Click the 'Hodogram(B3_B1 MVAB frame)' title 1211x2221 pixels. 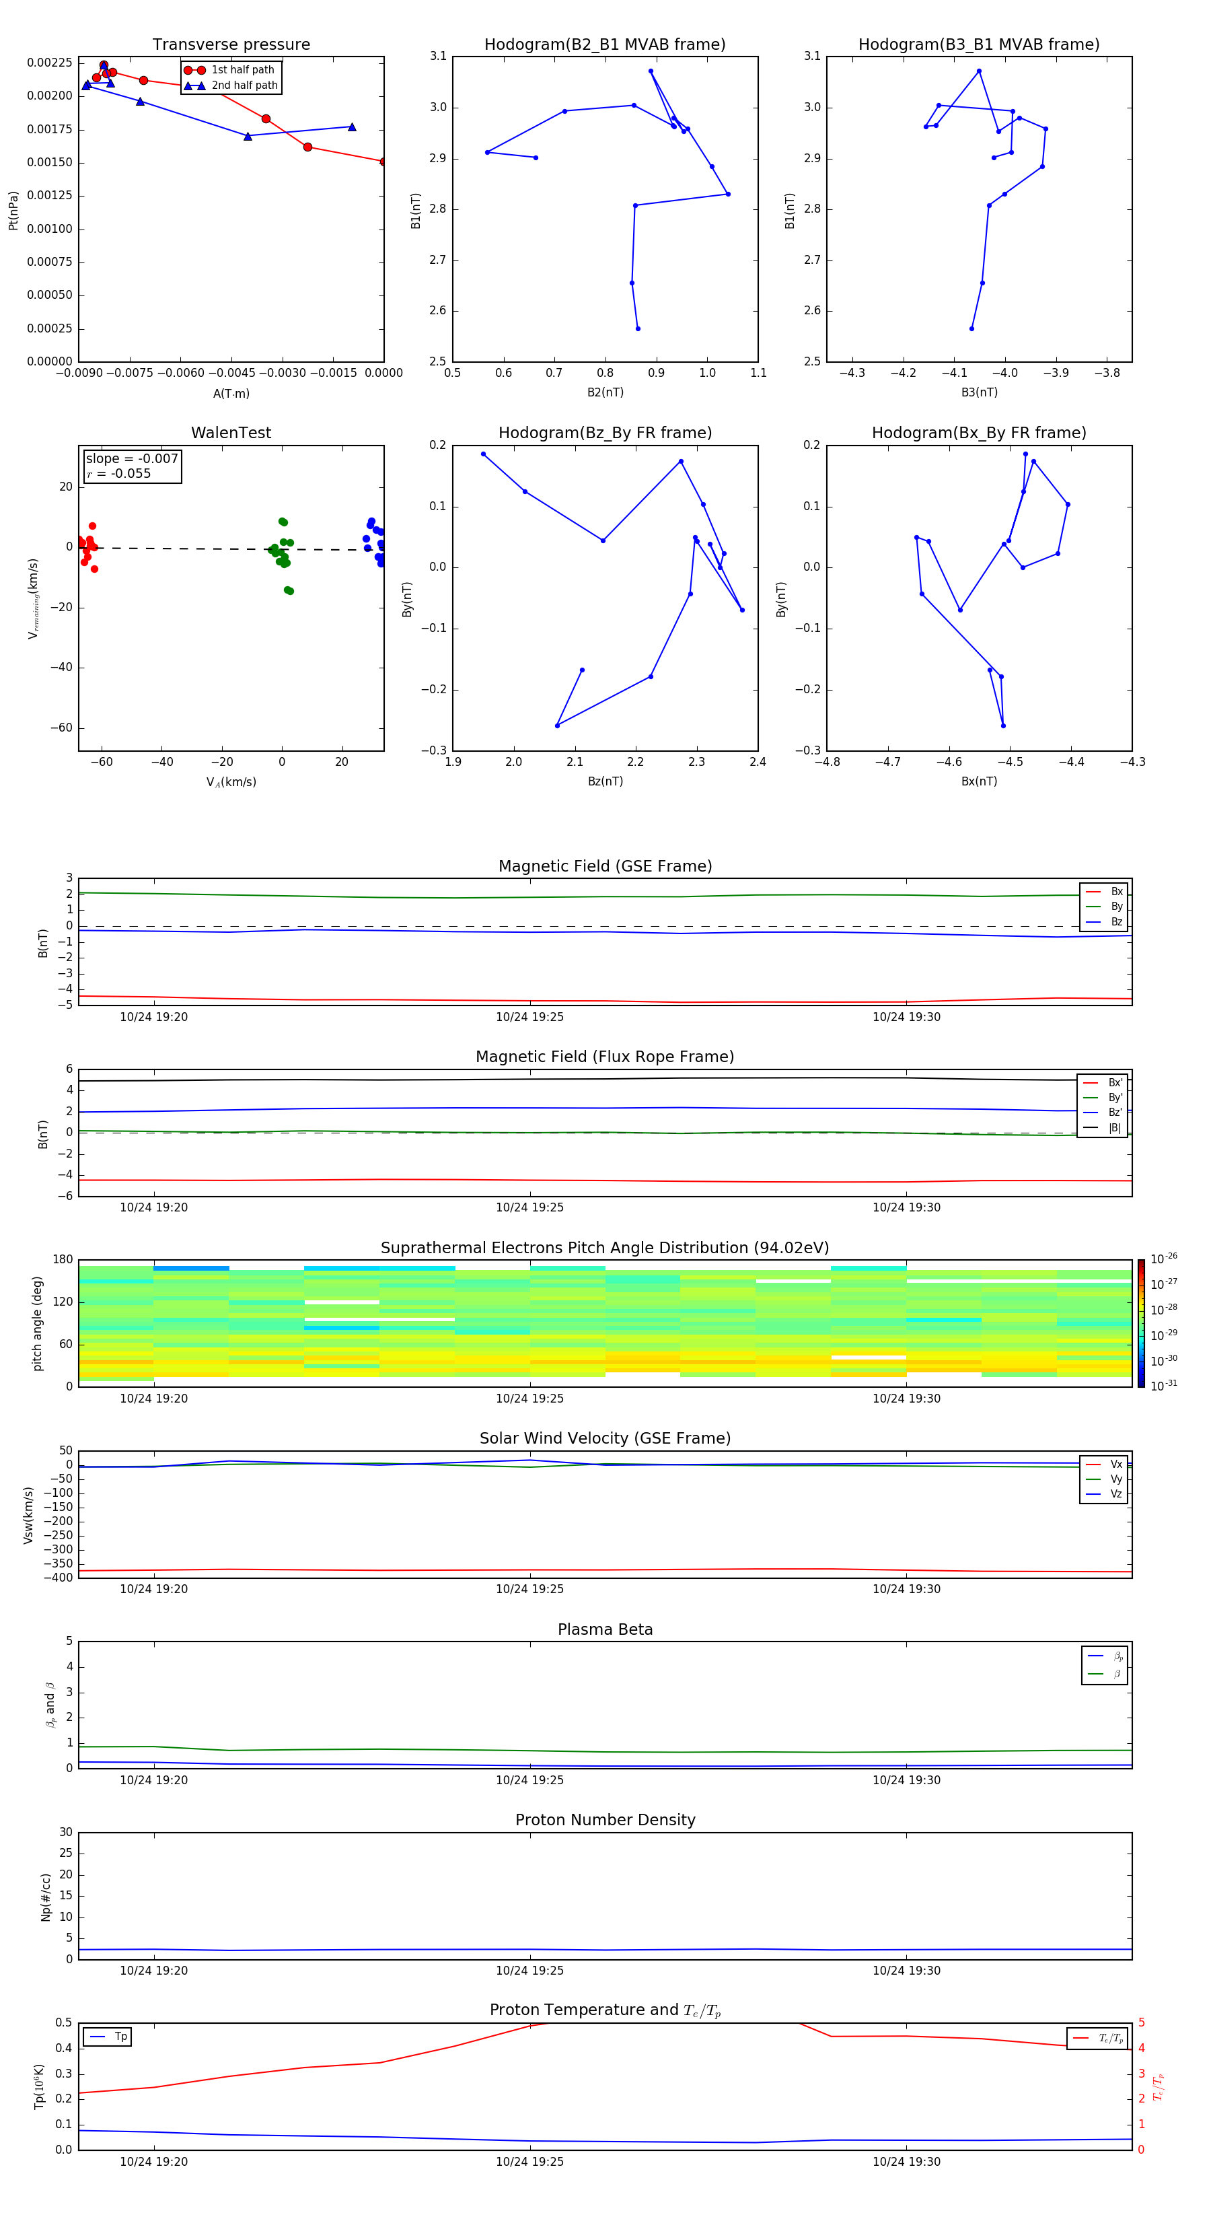pyautogui.click(x=979, y=44)
